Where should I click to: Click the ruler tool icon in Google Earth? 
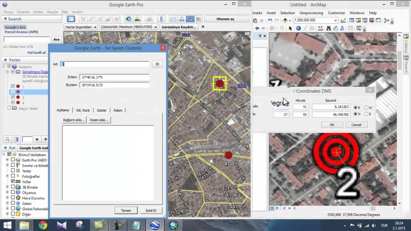162,19
